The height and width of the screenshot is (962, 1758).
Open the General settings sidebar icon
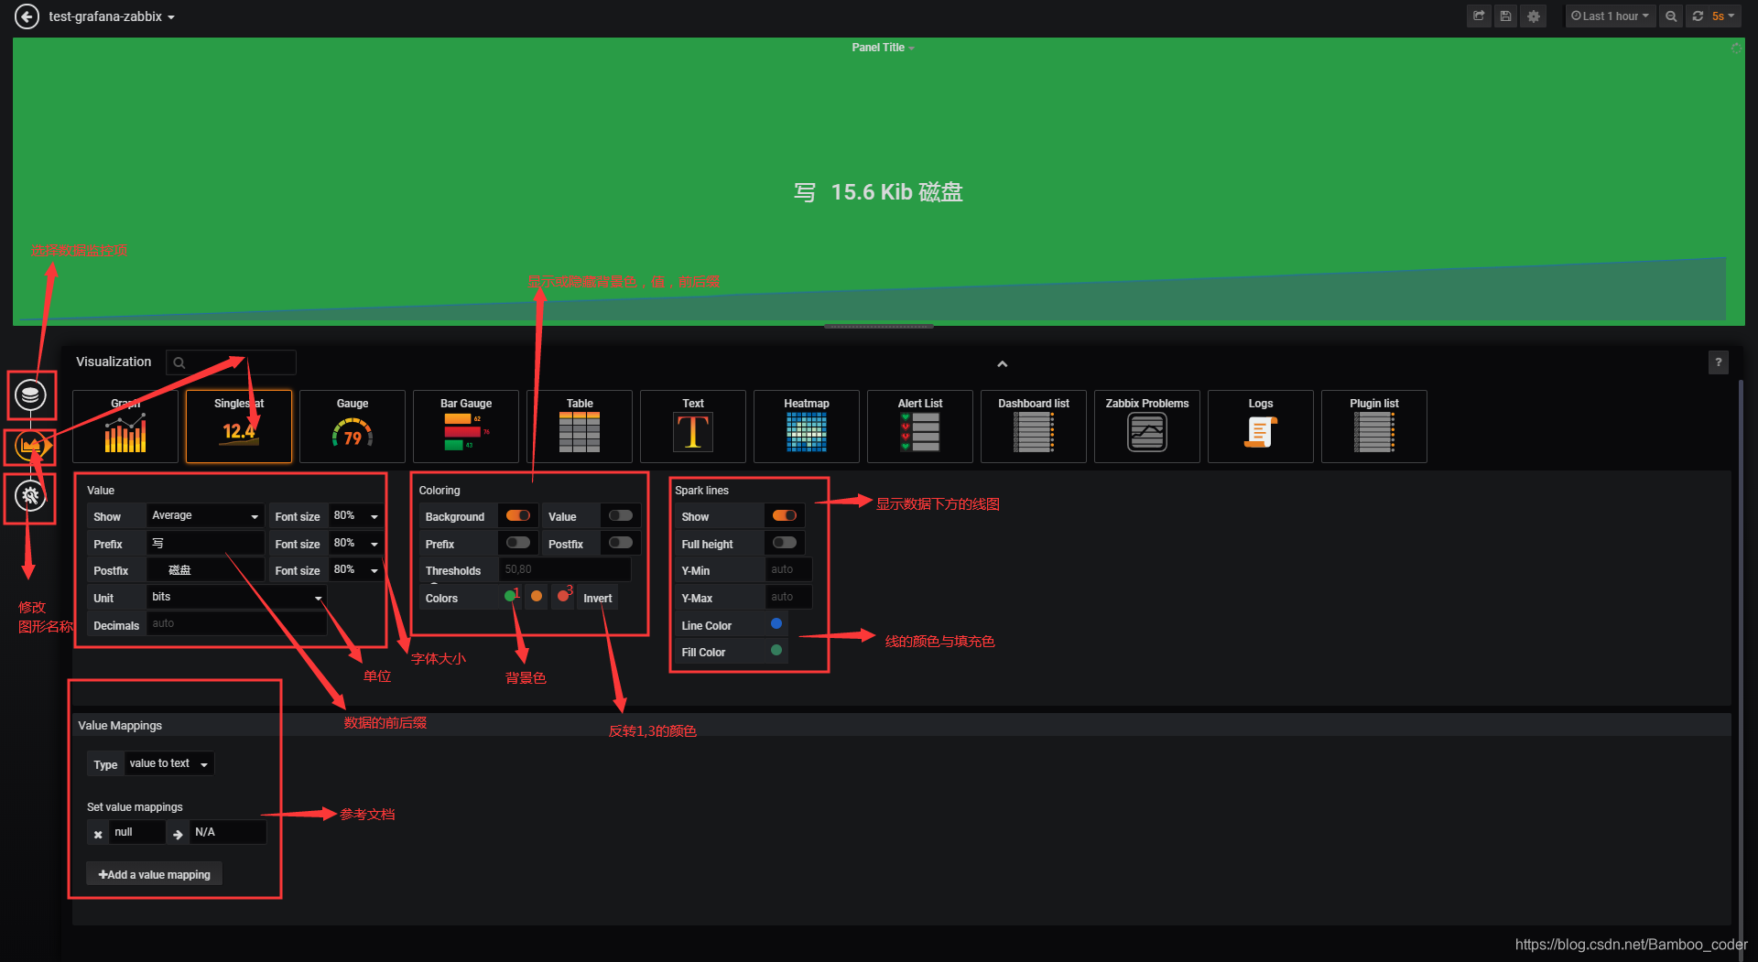click(30, 496)
